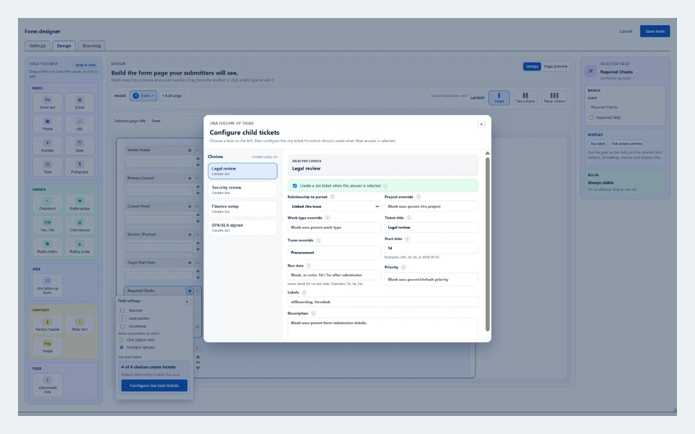
Task: Select DPA/SLA signed choice
Action: click(243, 228)
